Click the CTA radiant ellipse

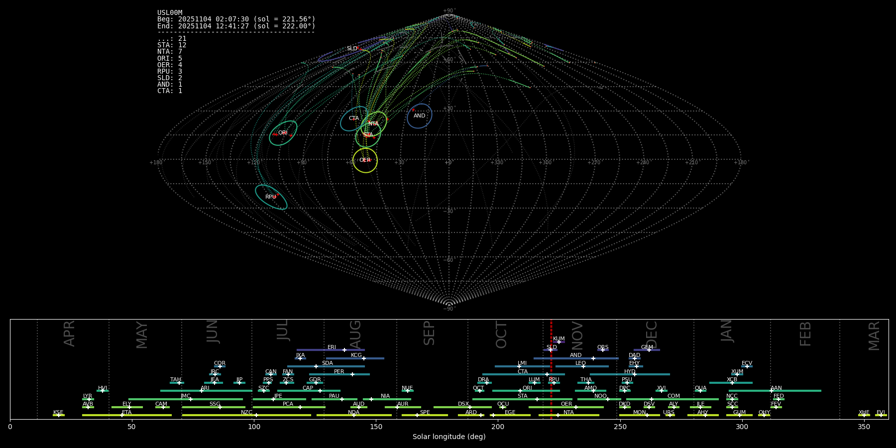(x=353, y=118)
